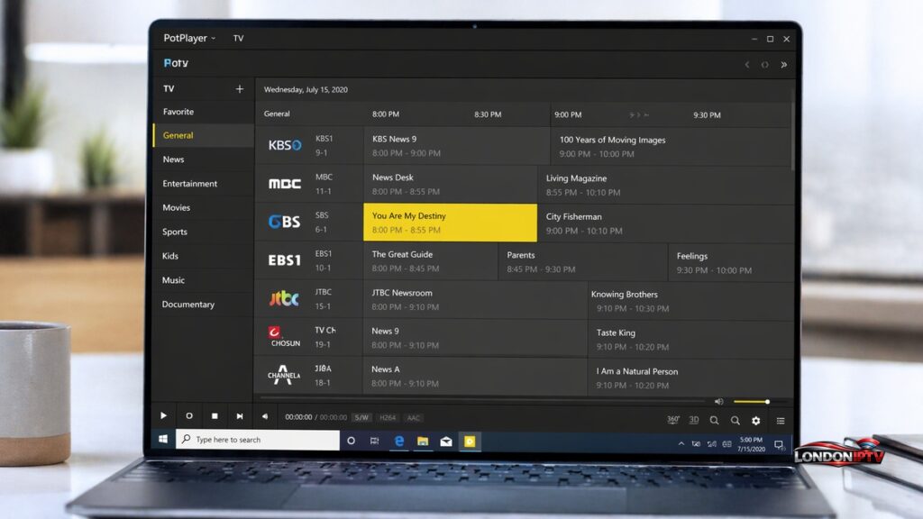Start playback with the Play button
This screenshot has width=923, height=519.
[x=163, y=415]
